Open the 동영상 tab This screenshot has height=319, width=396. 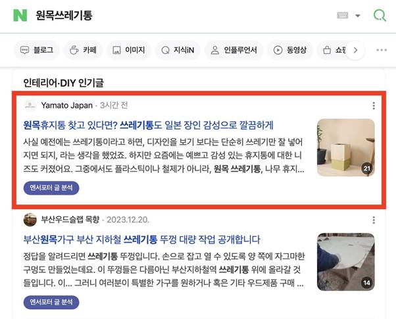point(289,50)
